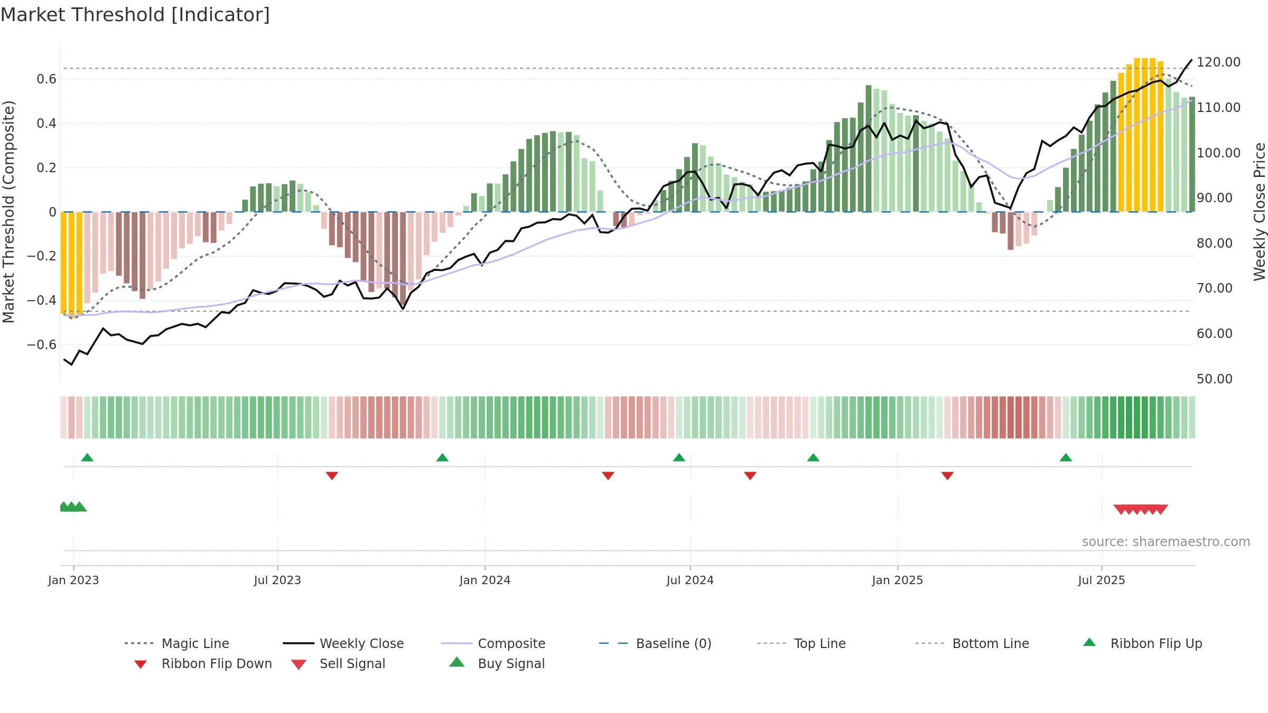Click the Jul 2025 x-axis label
This screenshot has width=1268, height=713.
pyautogui.click(x=1102, y=580)
